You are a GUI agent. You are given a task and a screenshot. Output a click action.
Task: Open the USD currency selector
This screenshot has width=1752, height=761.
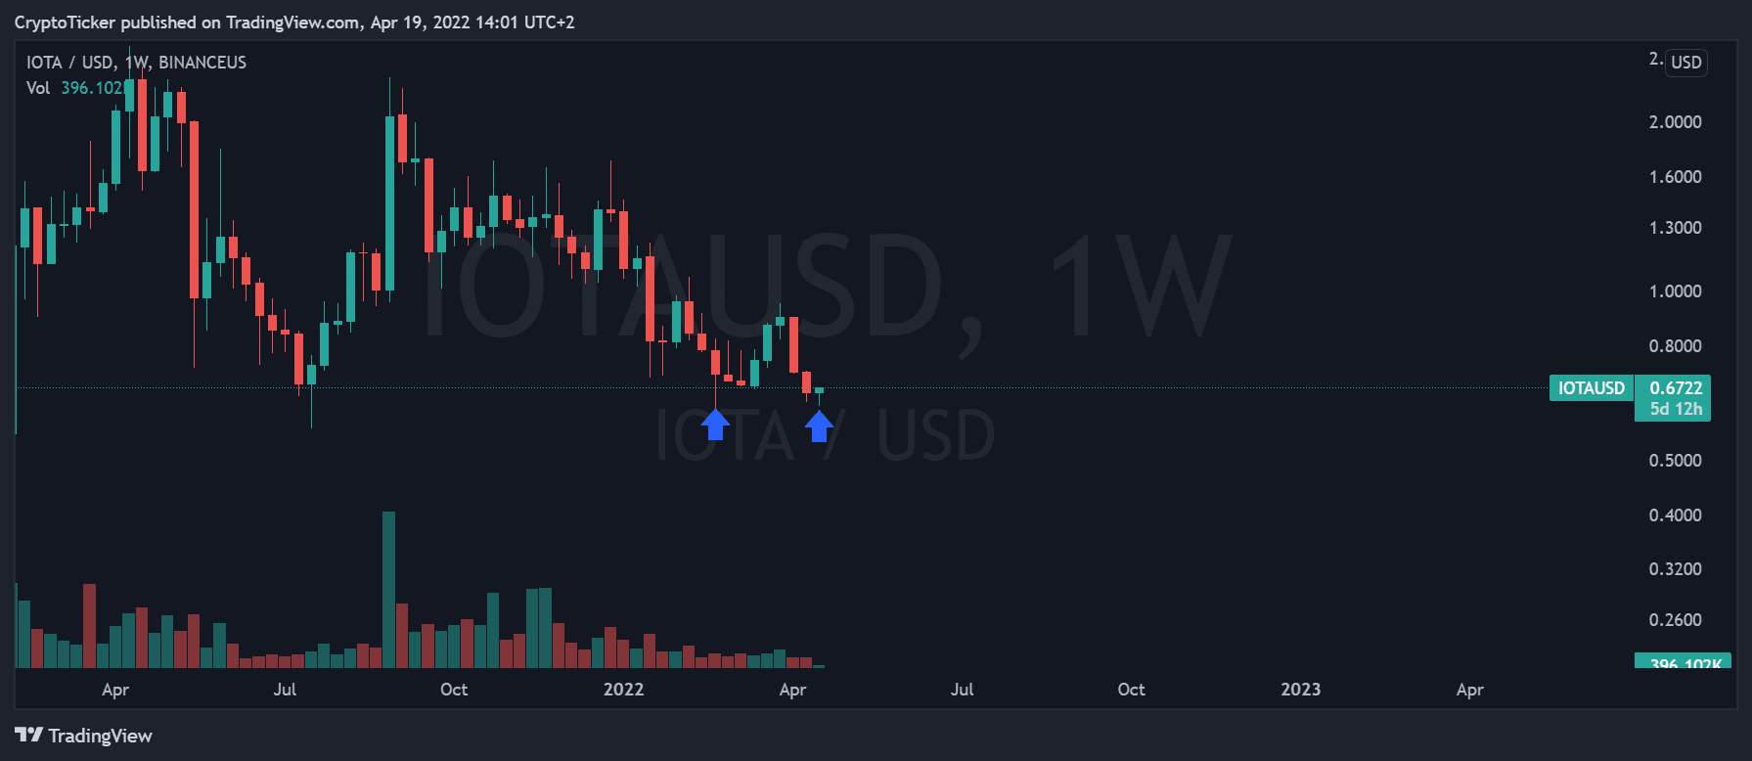point(1685,63)
